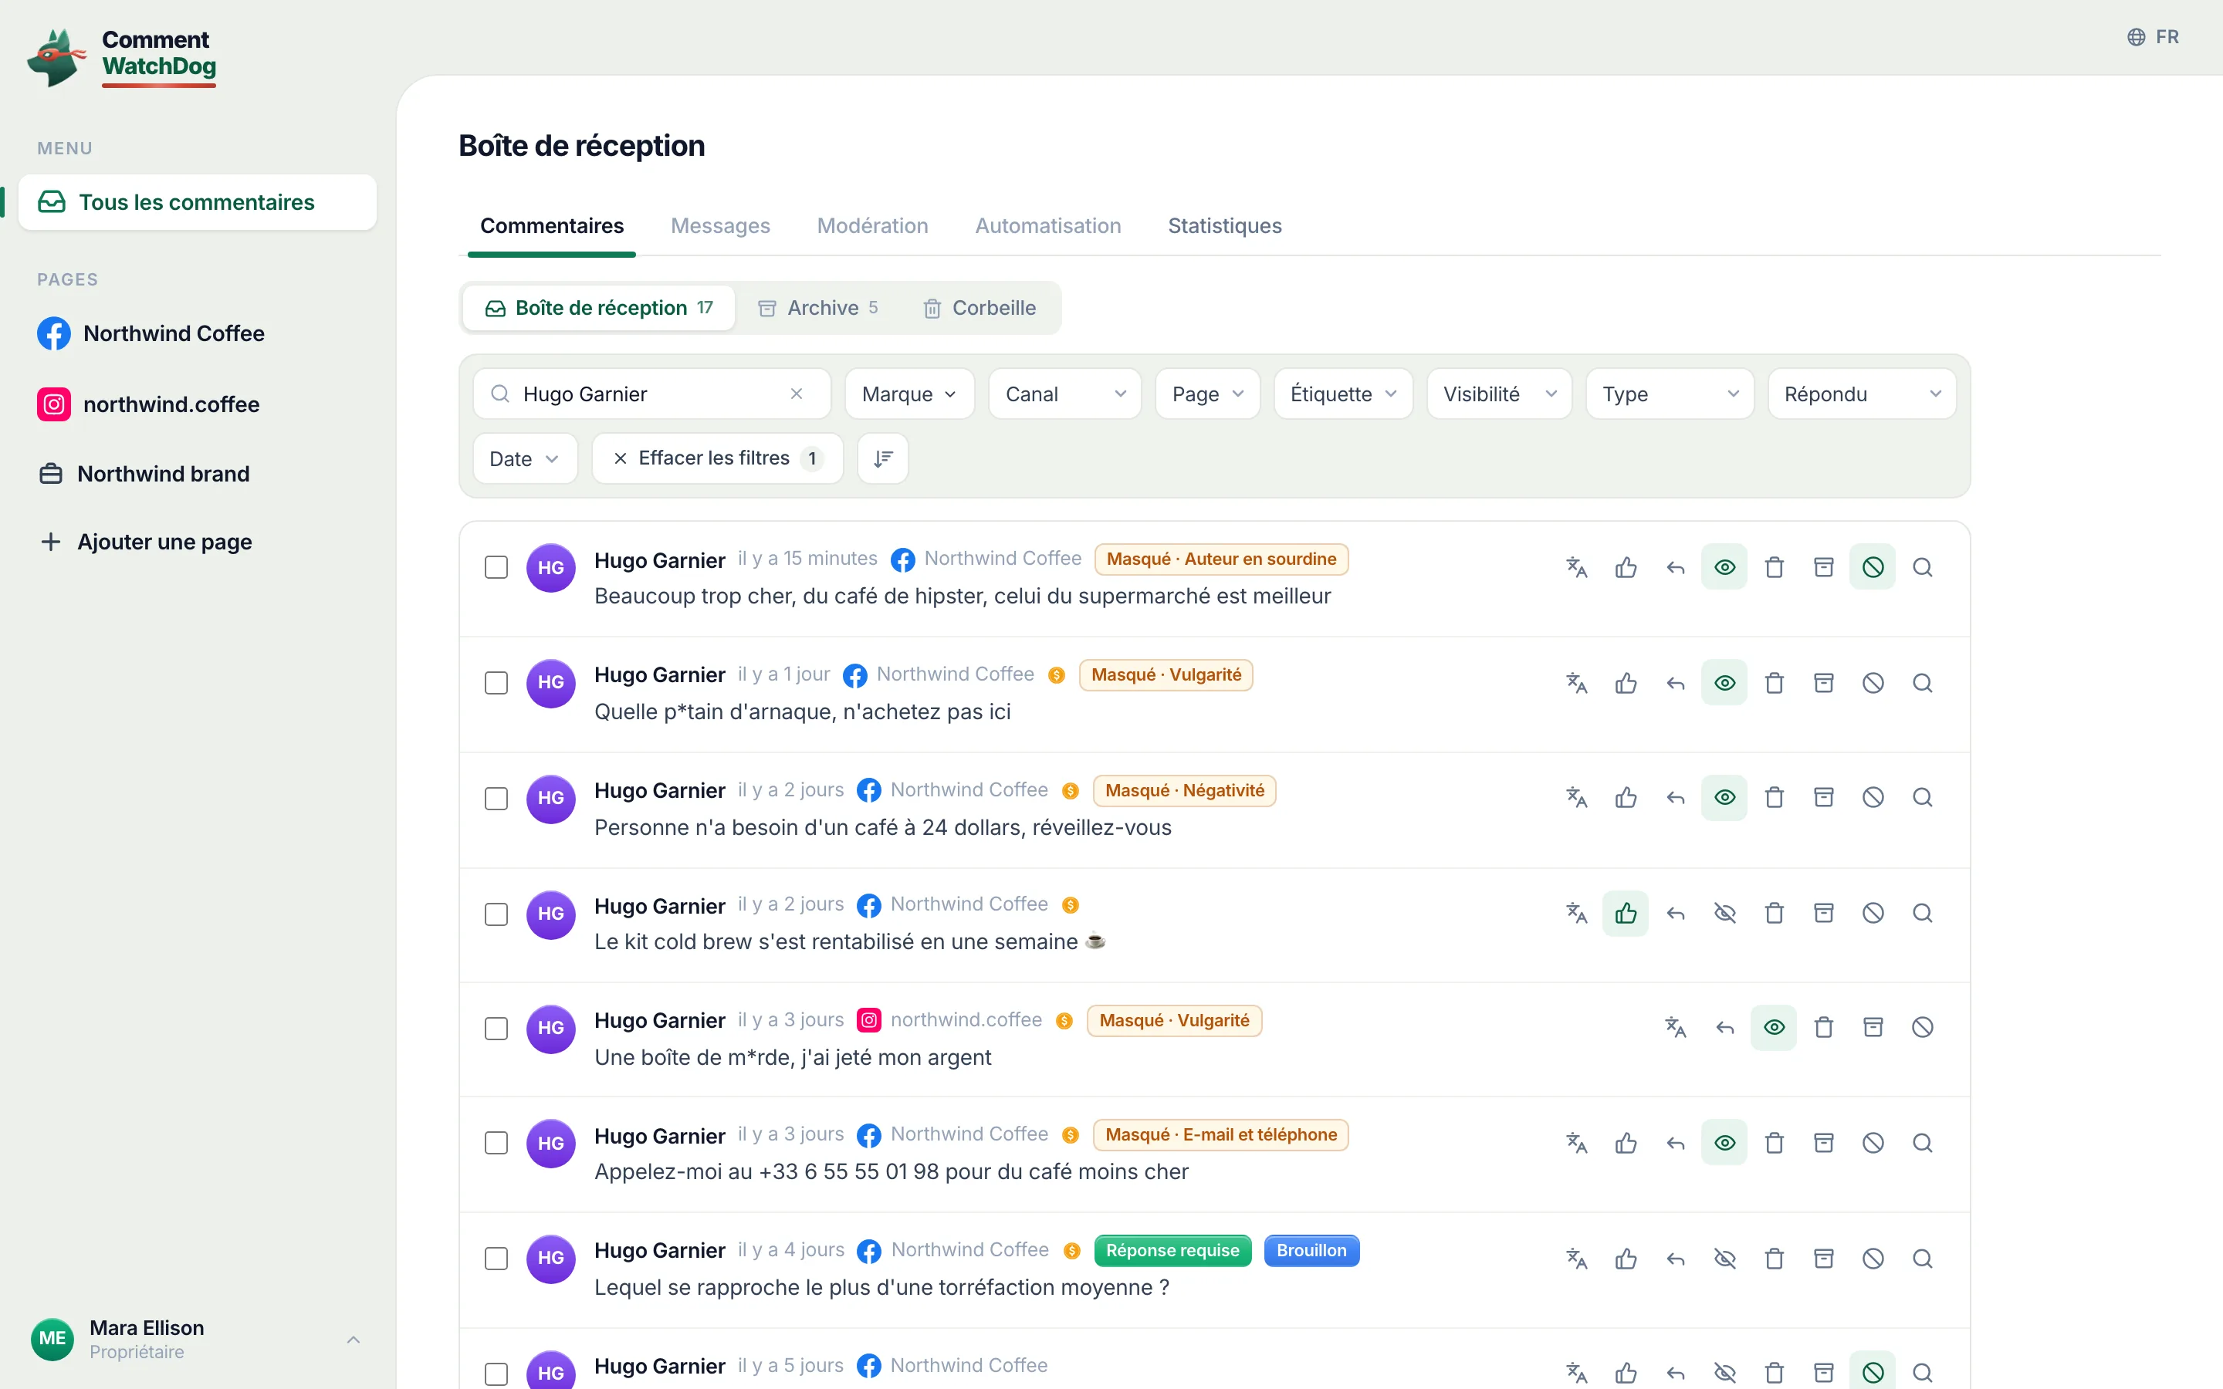This screenshot has height=1389, width=2223.
Task: Archive the 'Appelez-moi au +33' comment
Action: (1825, 1143)
